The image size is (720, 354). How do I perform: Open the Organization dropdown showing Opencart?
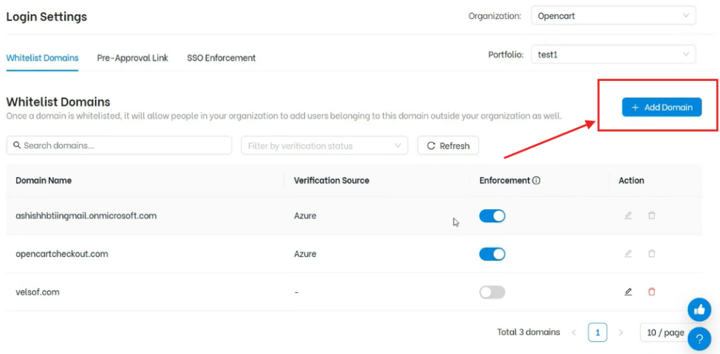612,15
